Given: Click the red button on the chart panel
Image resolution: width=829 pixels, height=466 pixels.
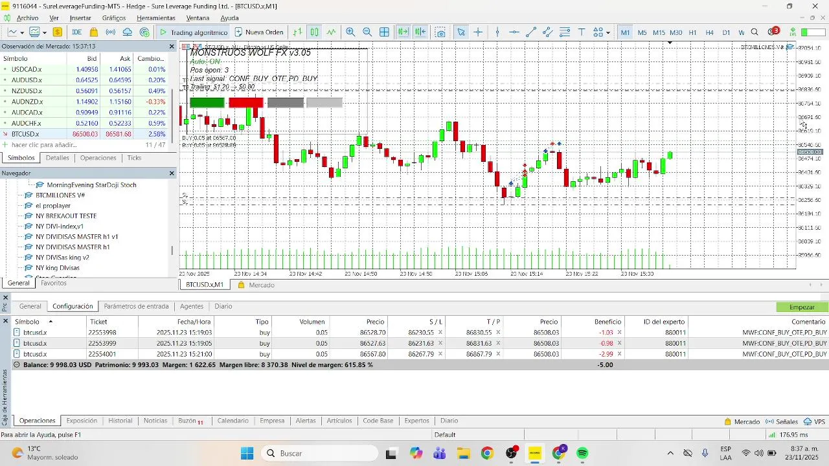Looking at the screenshot, I should pos(246,102).
